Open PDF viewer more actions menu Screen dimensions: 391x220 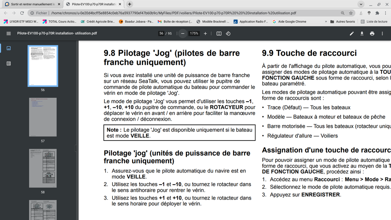click(x=382, y=34)
